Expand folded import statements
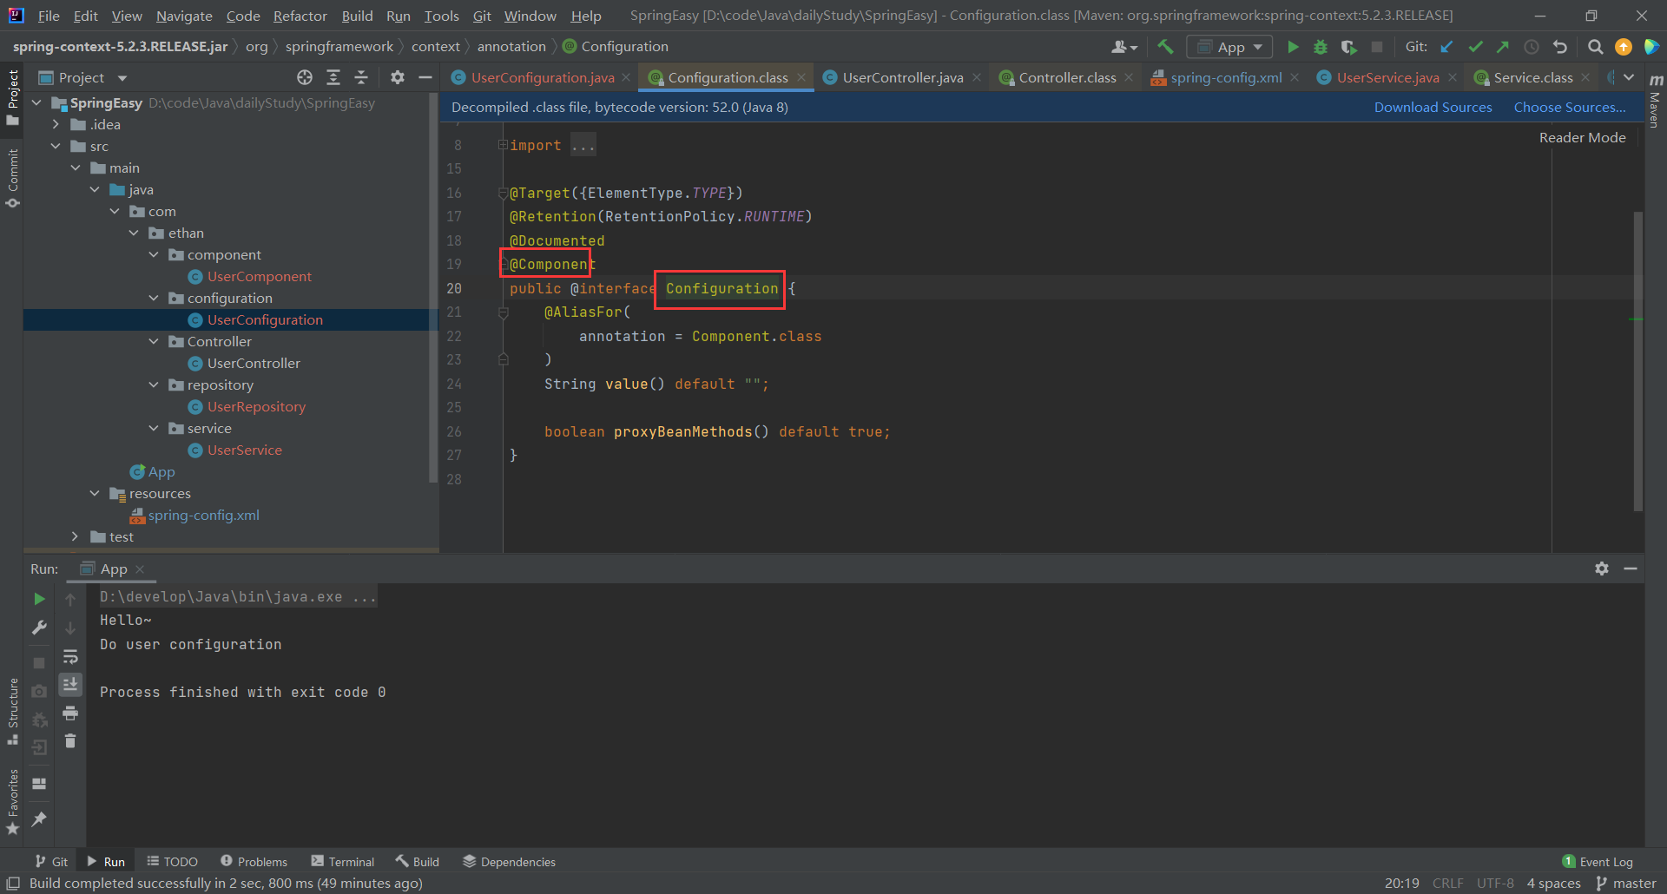The image size is (1667, 894). click(x=503, y=145)
